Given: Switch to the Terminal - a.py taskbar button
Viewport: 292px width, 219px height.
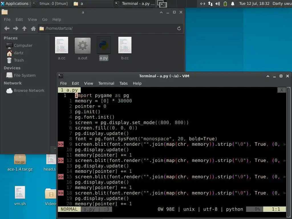Looking at the screenshot, I should tap(135, 3).
